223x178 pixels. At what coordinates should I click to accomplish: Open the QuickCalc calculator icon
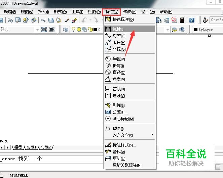(x=182, y=20)
